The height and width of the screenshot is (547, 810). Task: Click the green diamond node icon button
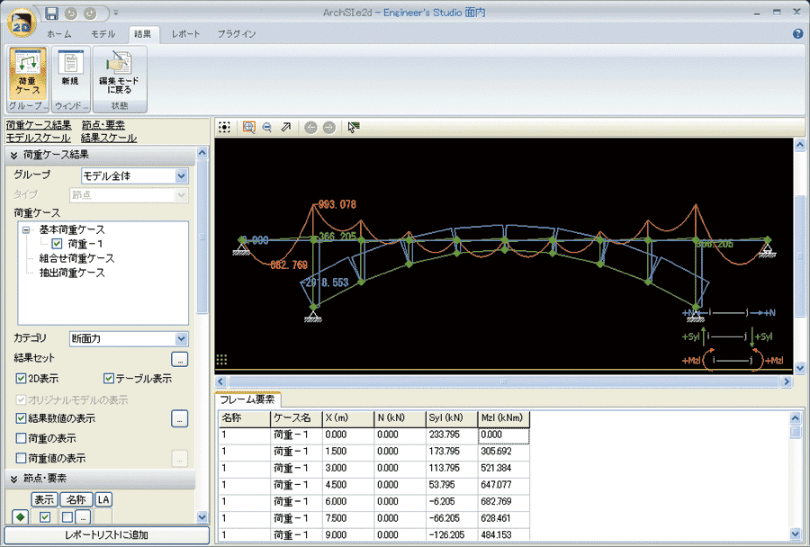20,516
